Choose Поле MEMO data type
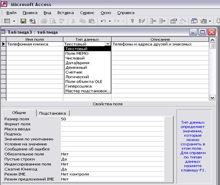Viewport: 220px width, 185px height. (x=88, y=53)
